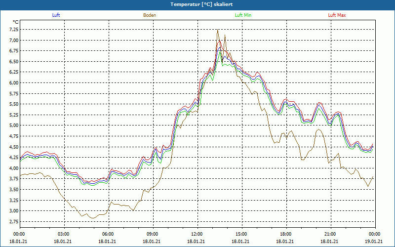The image size is (395, 247).
Task: Click the green Luft Min legend label
Action: pos(243,15)
